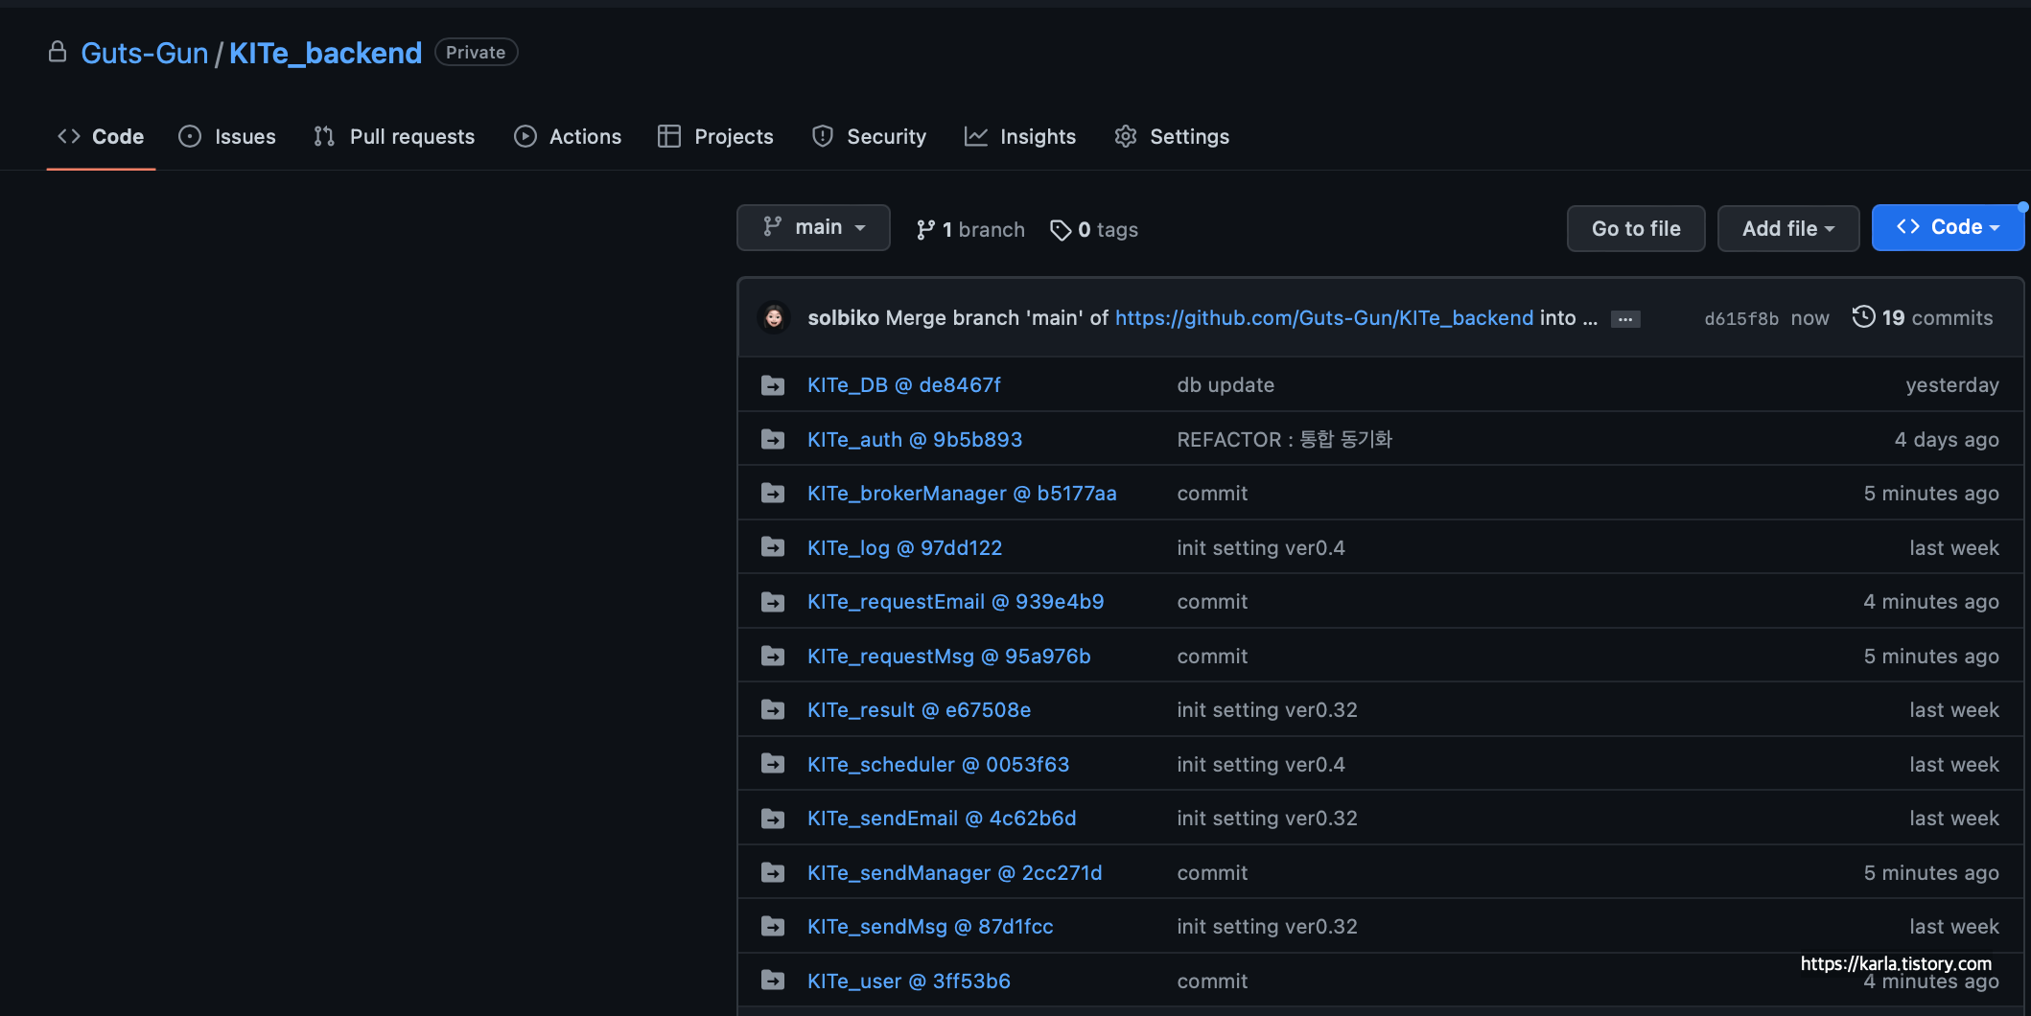Click the Pull requests icon

(x=324, y=136)
